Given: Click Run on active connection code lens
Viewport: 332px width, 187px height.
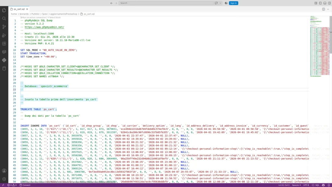Looking at the screenshot, I should [x=33, y=18].
